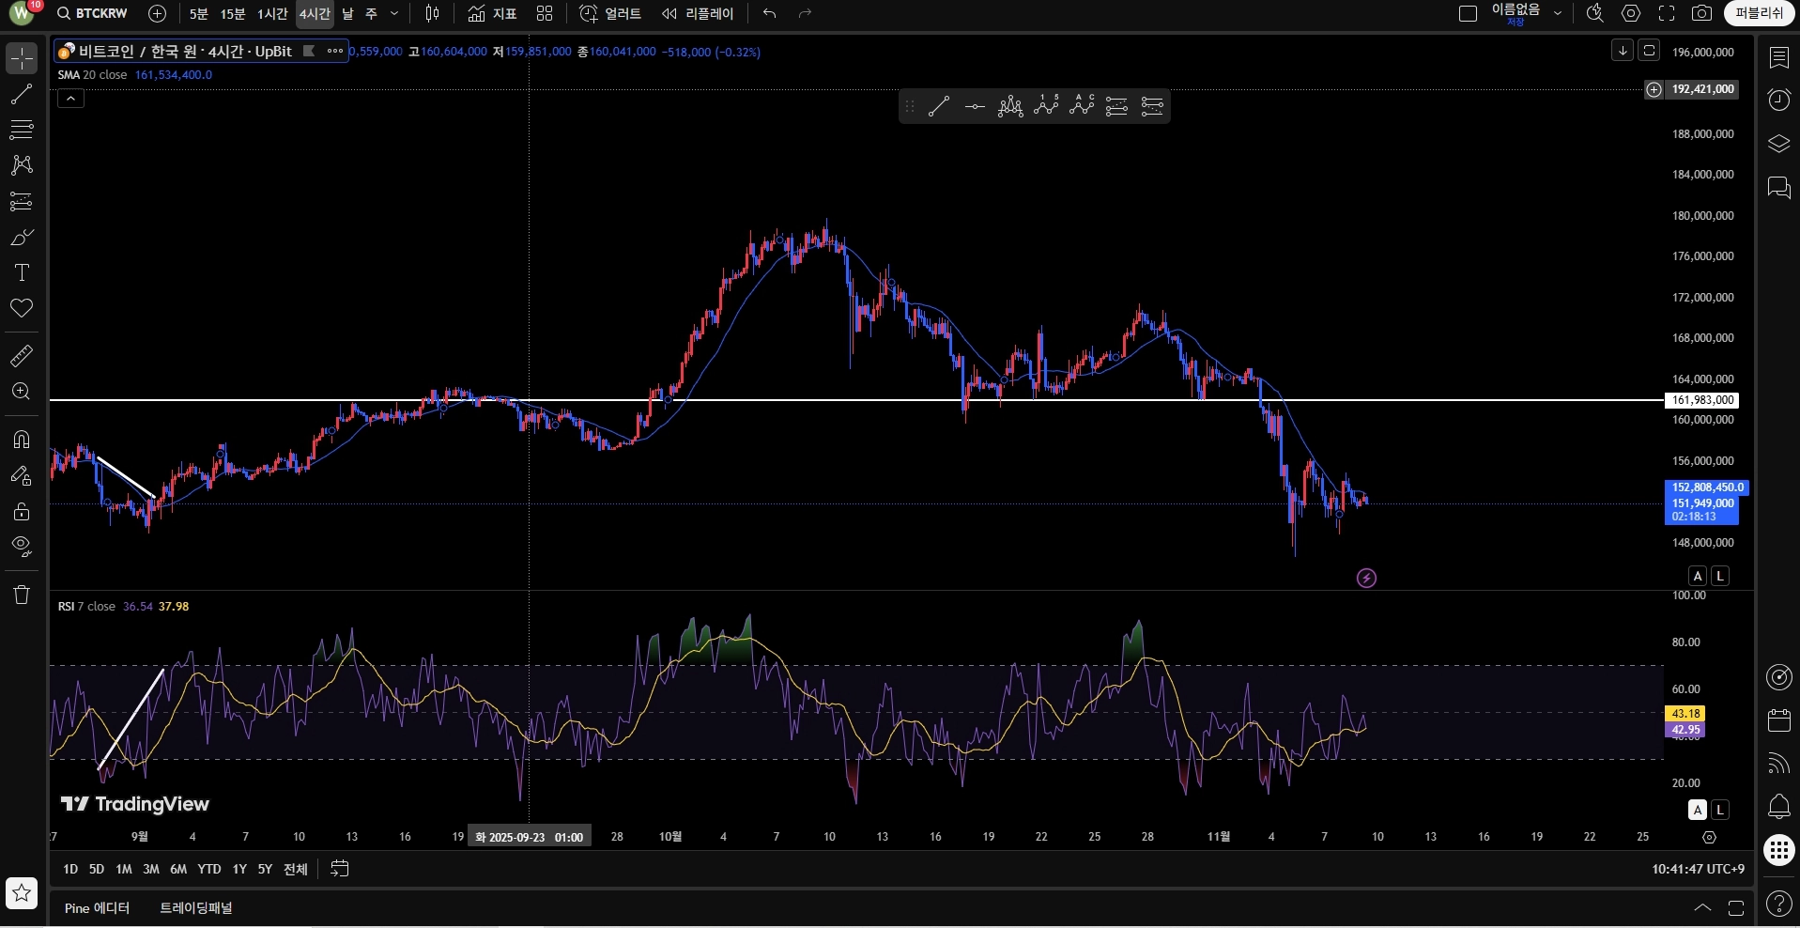Activate the magnet mode tool

pos(21,440)
